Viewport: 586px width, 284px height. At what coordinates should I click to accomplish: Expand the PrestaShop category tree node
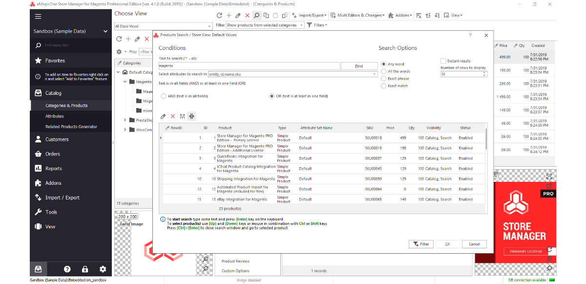(125, 120)
